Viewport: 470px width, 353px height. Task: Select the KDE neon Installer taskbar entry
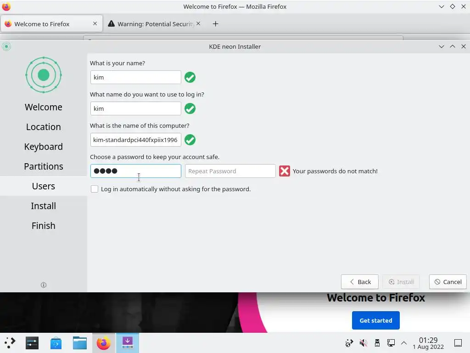click(x=128, y=343)
